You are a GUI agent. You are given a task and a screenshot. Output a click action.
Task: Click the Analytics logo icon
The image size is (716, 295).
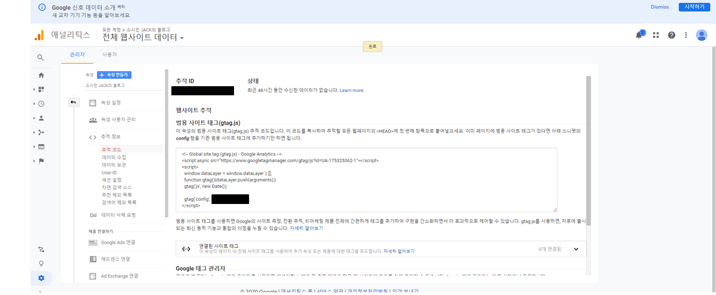click(x=39, y=35)
